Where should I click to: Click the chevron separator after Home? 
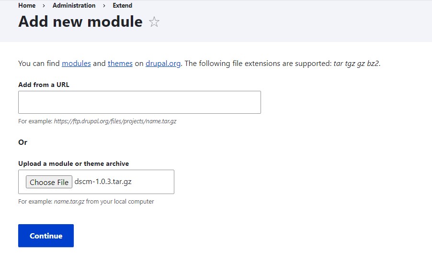coord(44,6)
